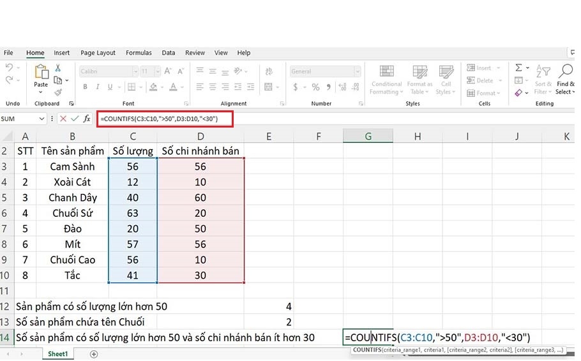Open the Name Box dropdown arrow
The height and width of the screenshot is (361, 581).
[x=41, y=119]
